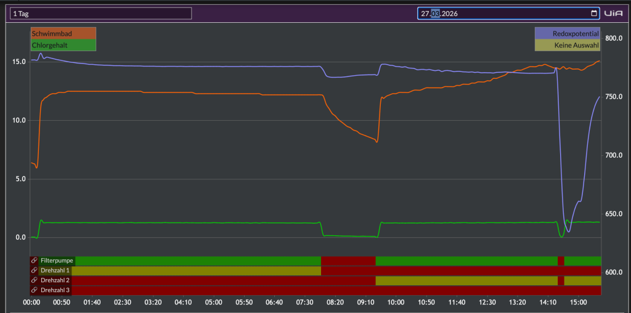Click the Drehzahl 2 row label
This screenshot has width=631, height=313.
click(55, 280)
